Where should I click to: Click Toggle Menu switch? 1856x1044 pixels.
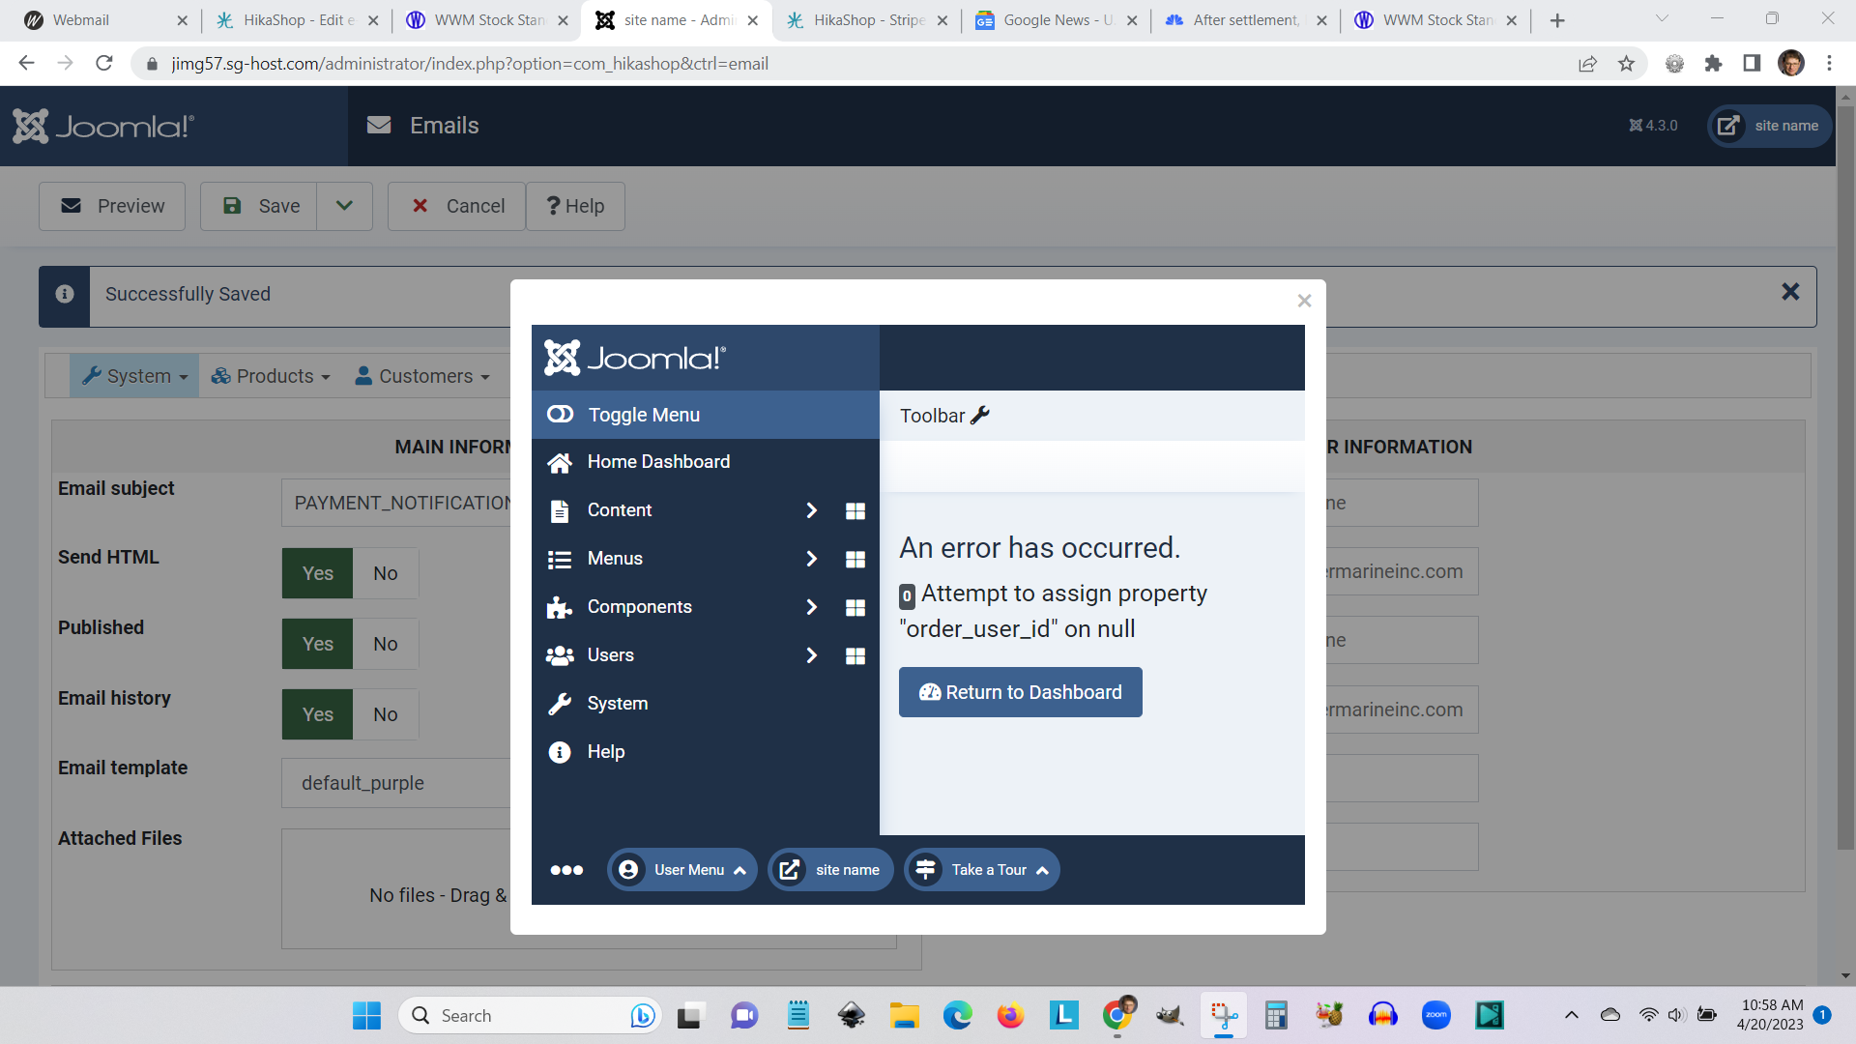click(x=561, y=415)
